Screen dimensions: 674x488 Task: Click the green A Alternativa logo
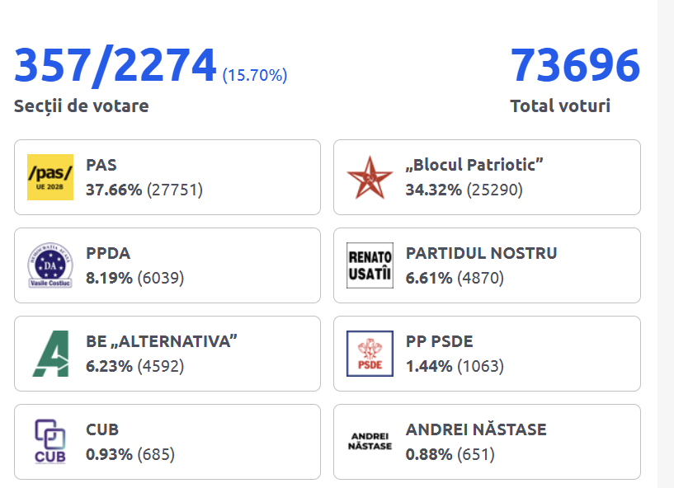(50, 354)
